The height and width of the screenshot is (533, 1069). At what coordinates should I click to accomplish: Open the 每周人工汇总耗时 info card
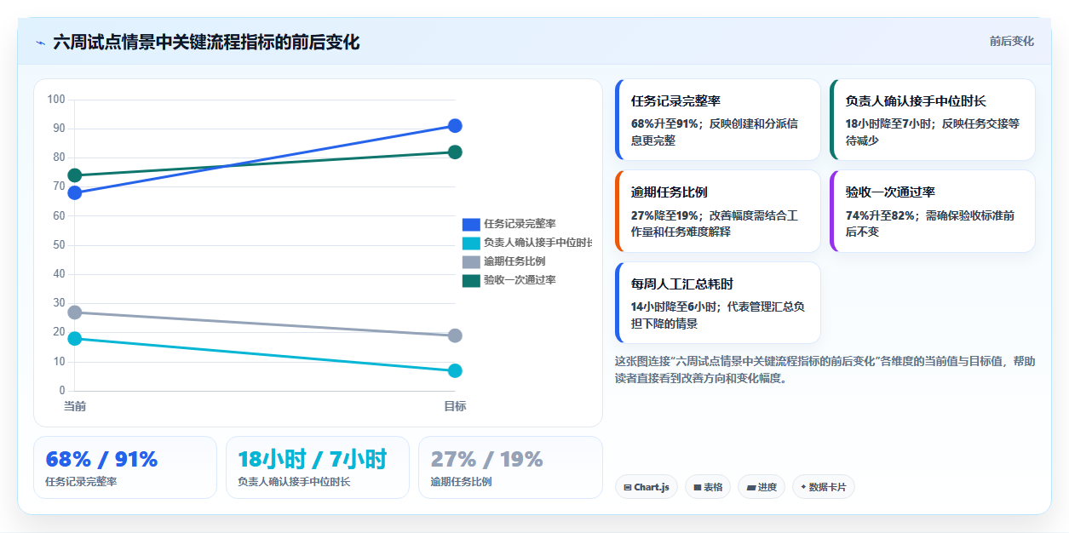click(x=717, y=302)
